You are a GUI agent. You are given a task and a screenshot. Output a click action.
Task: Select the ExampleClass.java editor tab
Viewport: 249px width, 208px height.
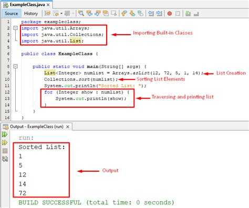(x=27, y=5)
